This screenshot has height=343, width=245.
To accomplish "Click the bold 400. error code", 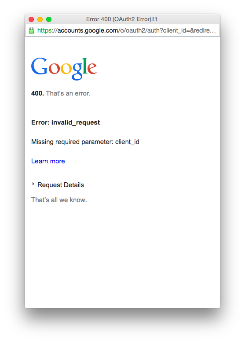I will coord(37,93).
